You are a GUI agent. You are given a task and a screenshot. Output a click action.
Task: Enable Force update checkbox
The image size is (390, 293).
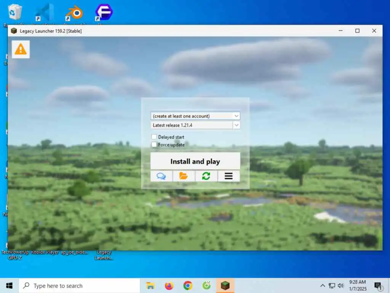click(154, 145)
